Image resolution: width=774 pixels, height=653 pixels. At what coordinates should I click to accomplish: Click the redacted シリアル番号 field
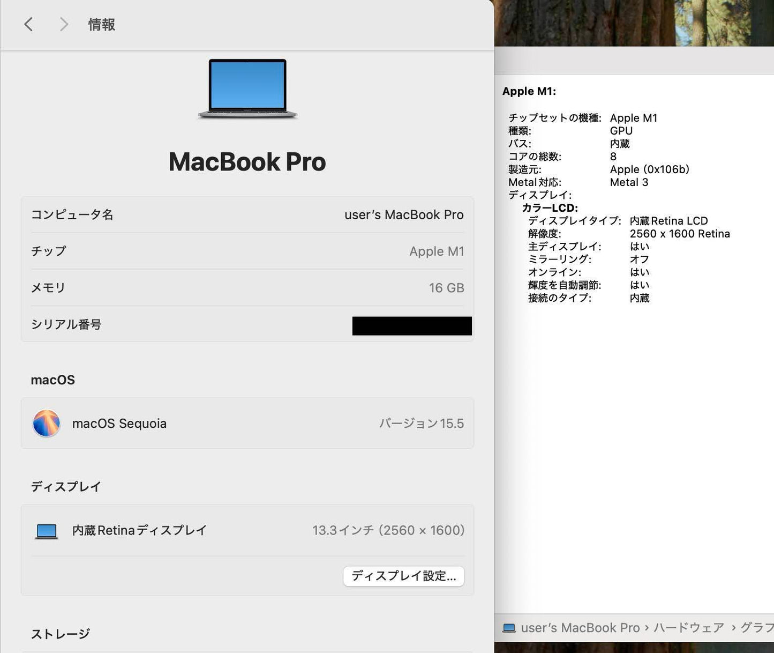coord(411,325)
